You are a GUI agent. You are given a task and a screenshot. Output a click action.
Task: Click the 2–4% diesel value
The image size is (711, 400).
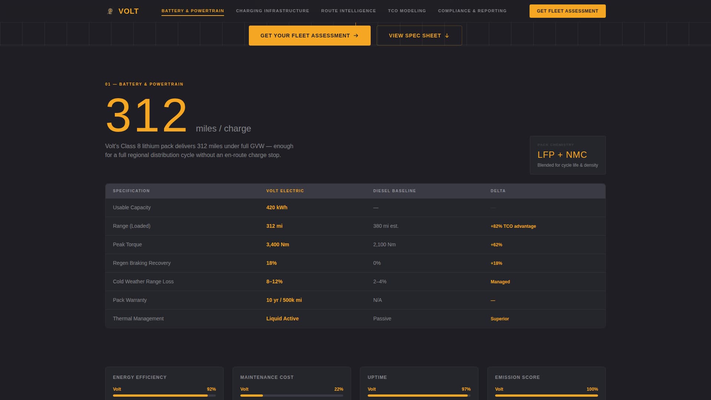[x=380, y=281]
